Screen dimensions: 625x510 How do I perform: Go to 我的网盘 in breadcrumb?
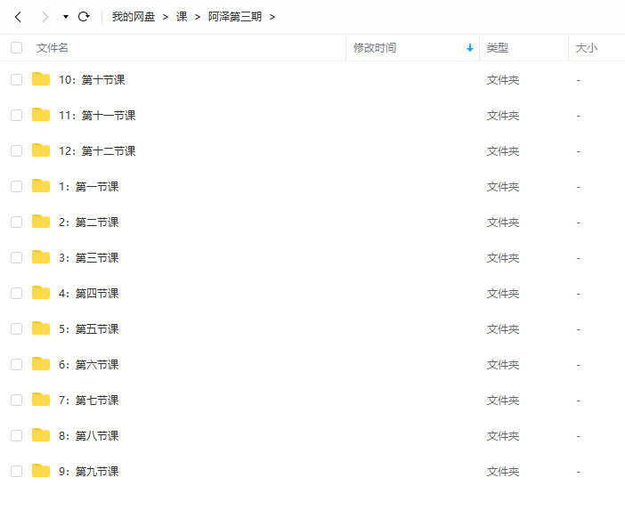tap(134, 17)
